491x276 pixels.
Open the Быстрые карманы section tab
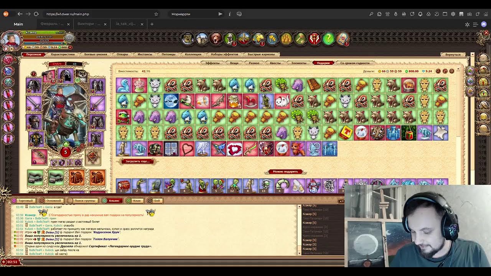tap(261, 54)
